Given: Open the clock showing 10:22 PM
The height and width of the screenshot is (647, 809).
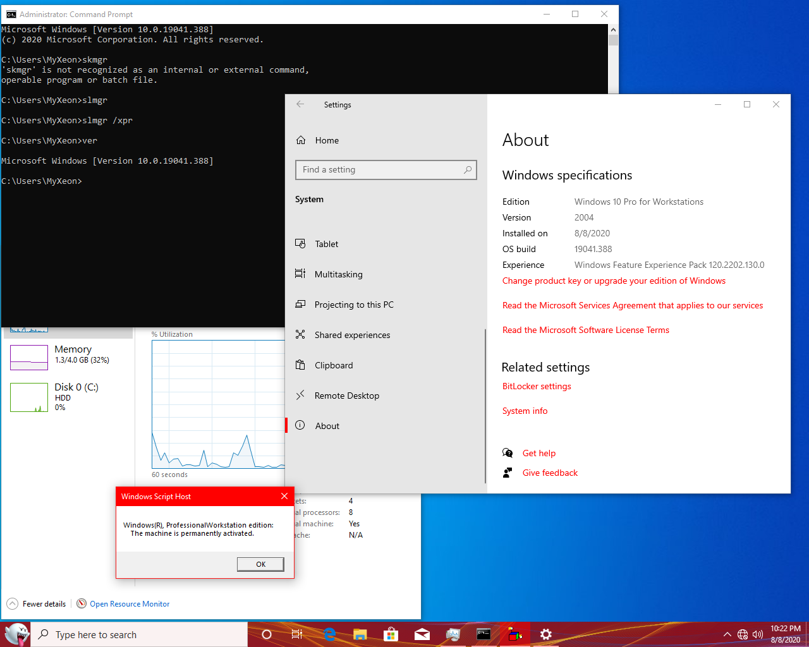Looking at the screenshot, I should pyautogui.click(x=786, y=634).
